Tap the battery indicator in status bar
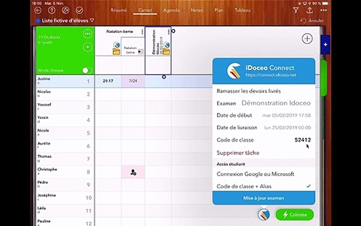The height and width of the screenshot is (226, 361). coord(326,3)
